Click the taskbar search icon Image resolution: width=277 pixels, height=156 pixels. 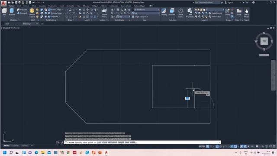pyautogui.click(x=11, y=153)
